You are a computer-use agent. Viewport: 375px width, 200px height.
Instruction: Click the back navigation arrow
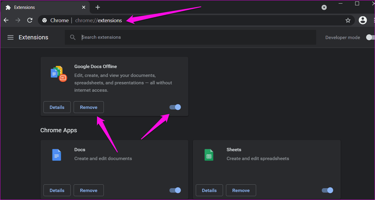coord(6,20)
